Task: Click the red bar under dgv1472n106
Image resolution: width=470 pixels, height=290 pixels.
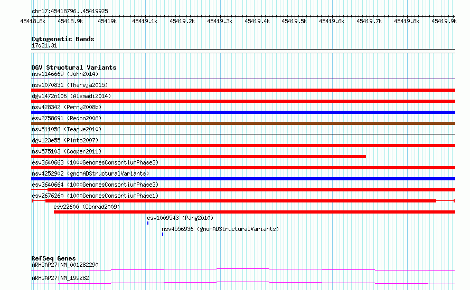Action: pyautogui.click(x=243, y=101)
